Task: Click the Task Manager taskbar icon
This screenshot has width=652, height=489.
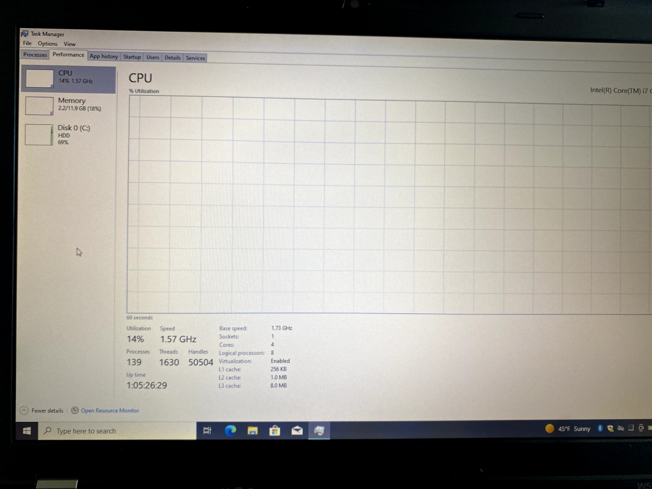Action: pyautogui.click(x=319, y=430)
